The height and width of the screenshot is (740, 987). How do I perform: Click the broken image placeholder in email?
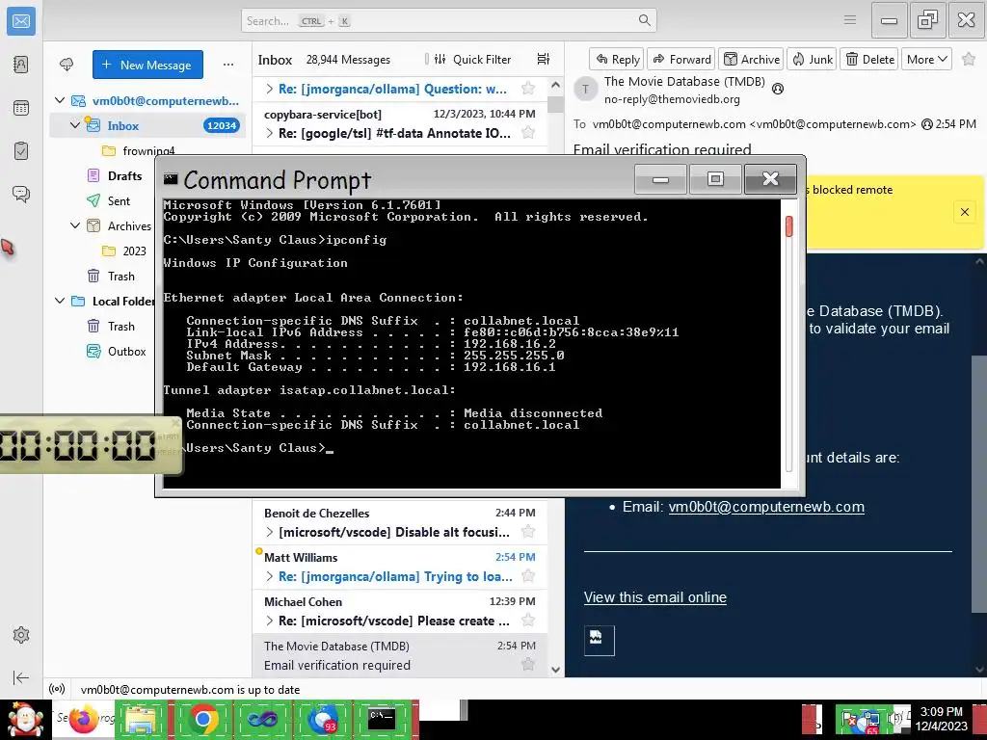click(x=599, y=641)
